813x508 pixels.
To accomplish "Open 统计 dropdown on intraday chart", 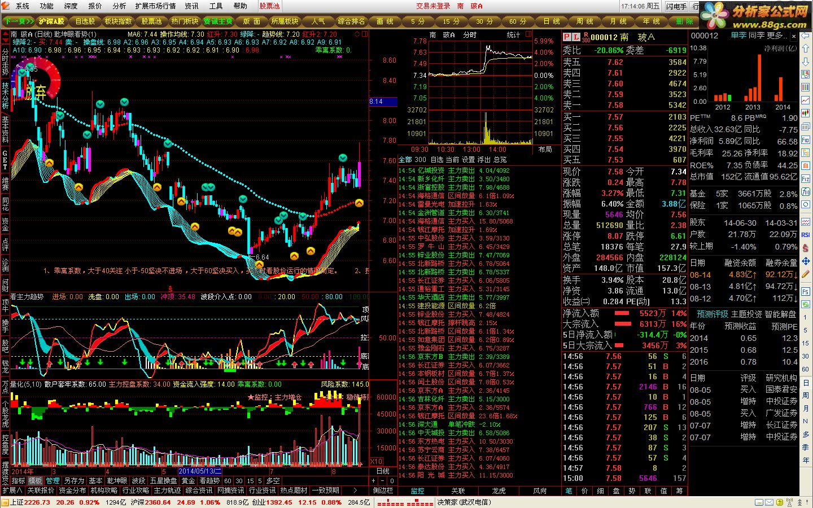I will pyautogui.click(x=513, y=35).
